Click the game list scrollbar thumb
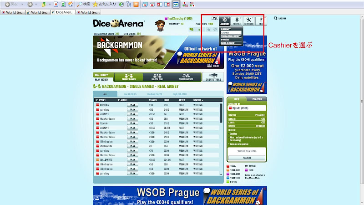The image size is (364, 205). coord(221,113)
